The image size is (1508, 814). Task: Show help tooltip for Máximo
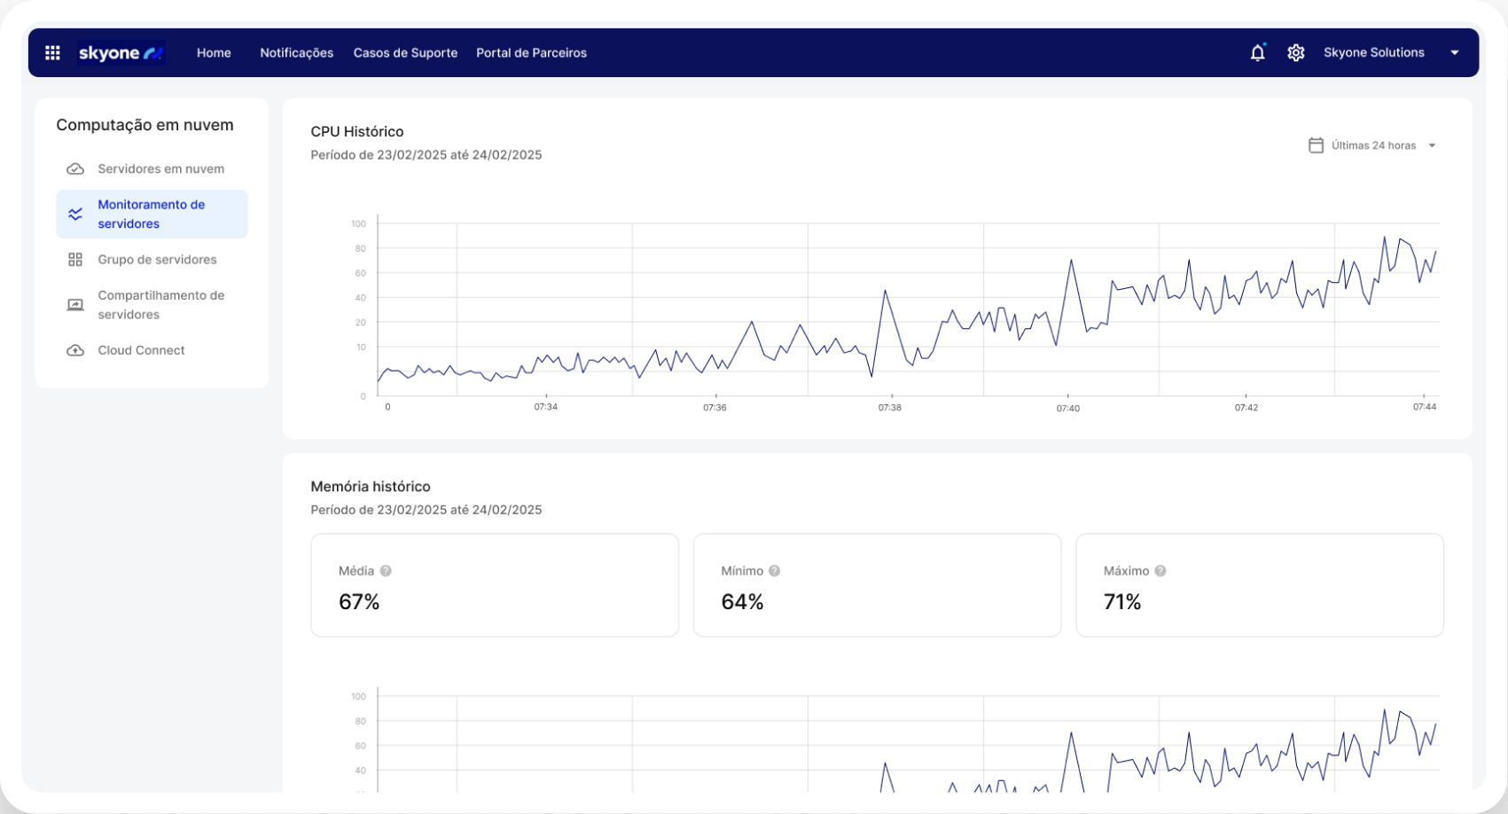point(1160,571)
